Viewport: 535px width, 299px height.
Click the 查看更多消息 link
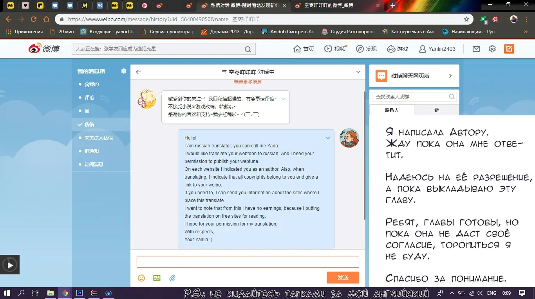248,82
